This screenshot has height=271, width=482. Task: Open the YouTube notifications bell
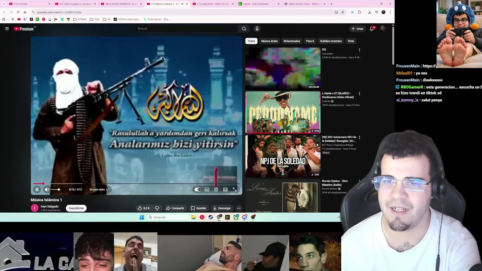pyautogui.click(x=372, y=29)
